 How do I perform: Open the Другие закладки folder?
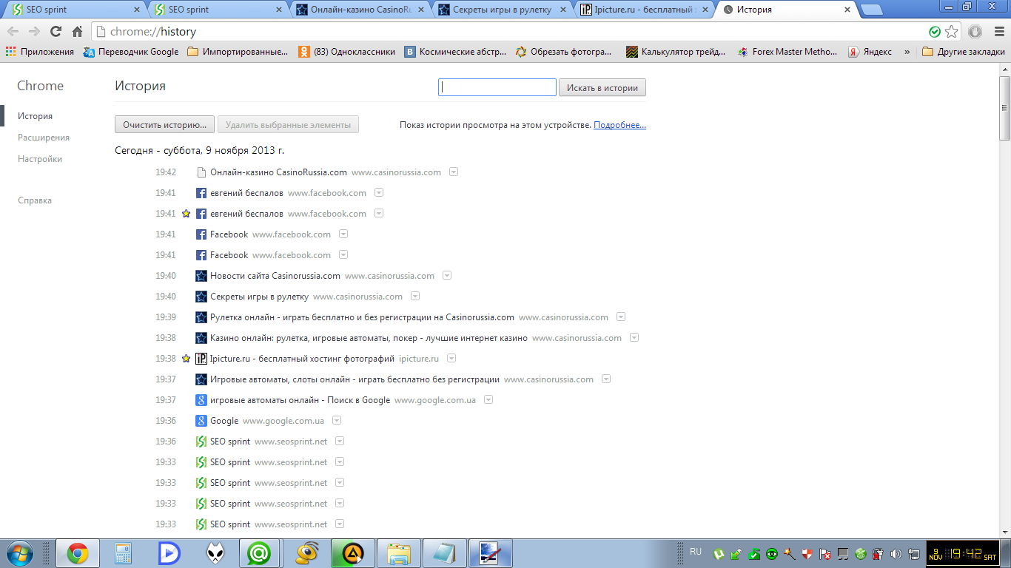964,52
